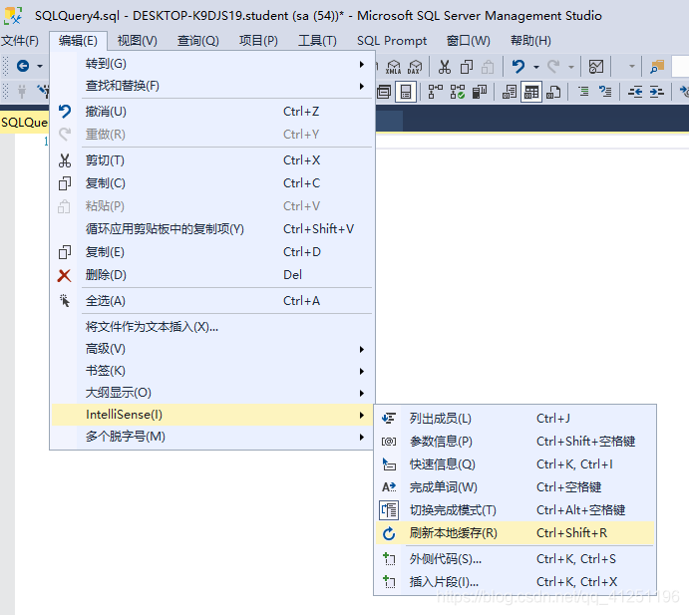Click Increase Indent toolbar icon

point(657,92)
